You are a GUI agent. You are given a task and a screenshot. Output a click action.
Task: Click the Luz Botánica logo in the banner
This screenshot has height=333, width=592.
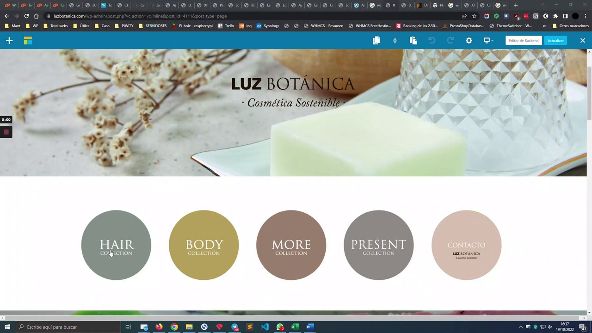[293, 92]
